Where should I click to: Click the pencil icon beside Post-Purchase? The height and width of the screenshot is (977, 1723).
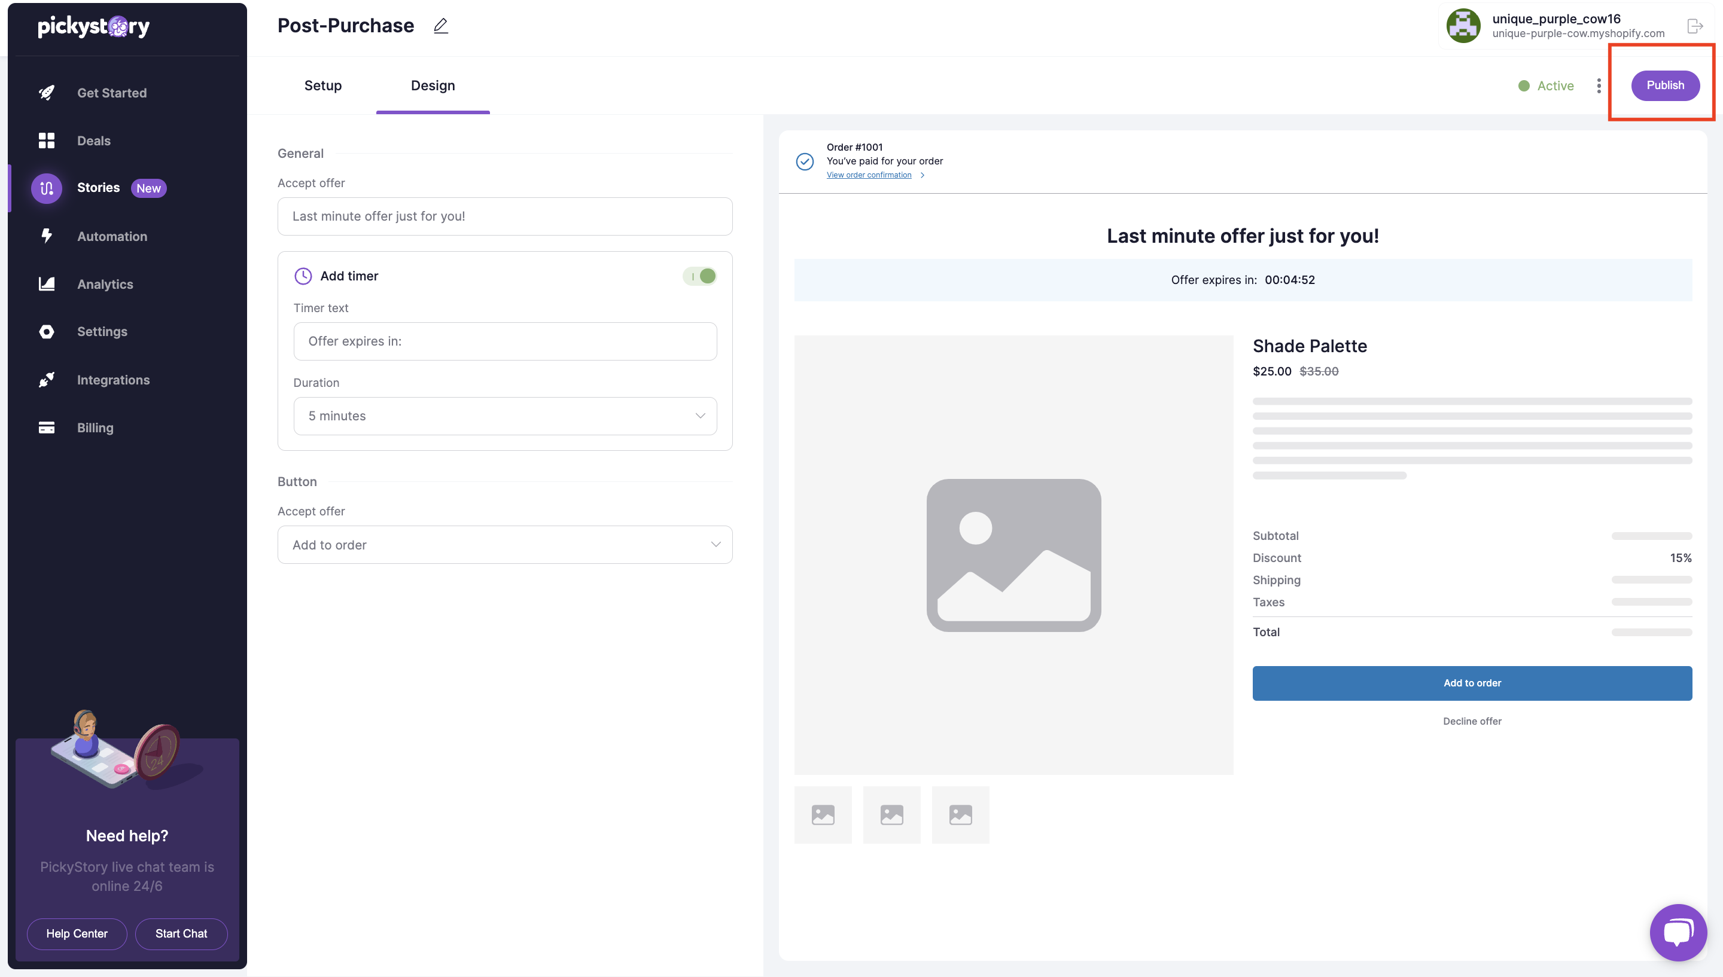[440, 26]
